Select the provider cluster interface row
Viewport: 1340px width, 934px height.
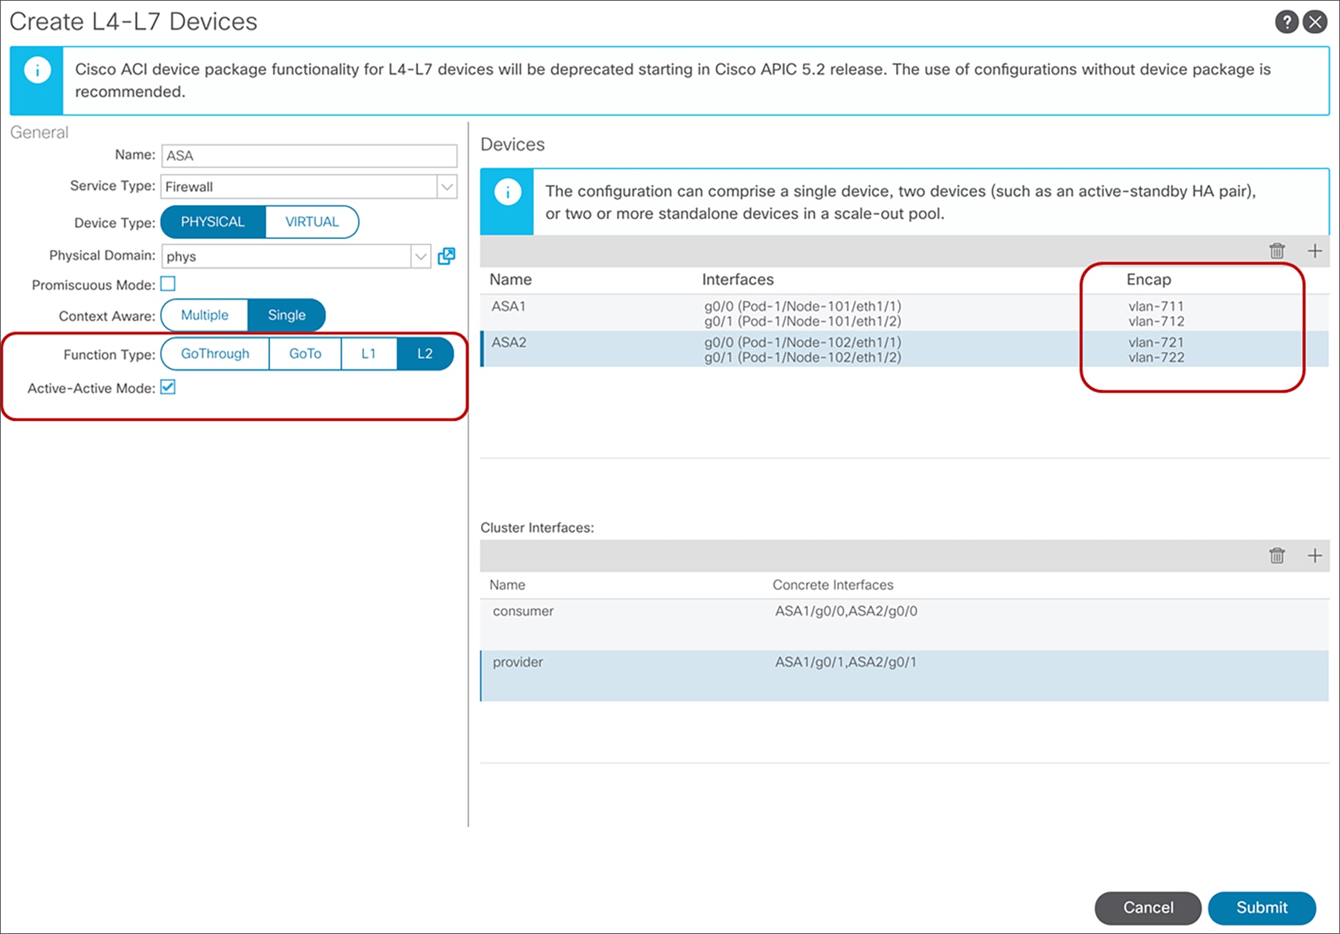pos(904,676)
